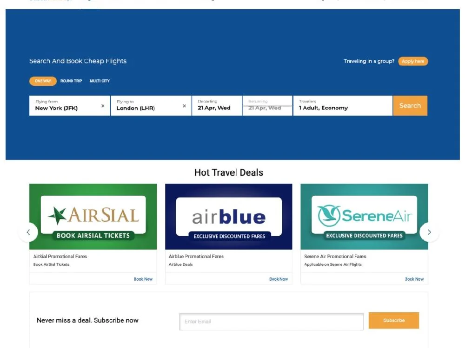
Task: Click Book Now on Serene Air Promotional Fares
Action: pyautogui.click(x=414, y=279)
